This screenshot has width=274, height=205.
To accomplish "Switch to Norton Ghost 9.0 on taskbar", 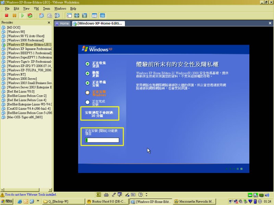I will point(107,202).
